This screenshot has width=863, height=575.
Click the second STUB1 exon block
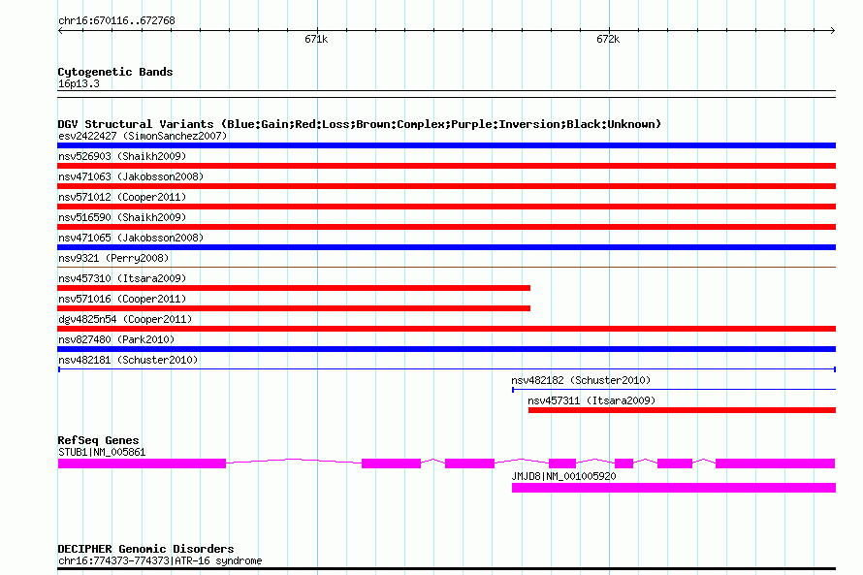point(392,463)
